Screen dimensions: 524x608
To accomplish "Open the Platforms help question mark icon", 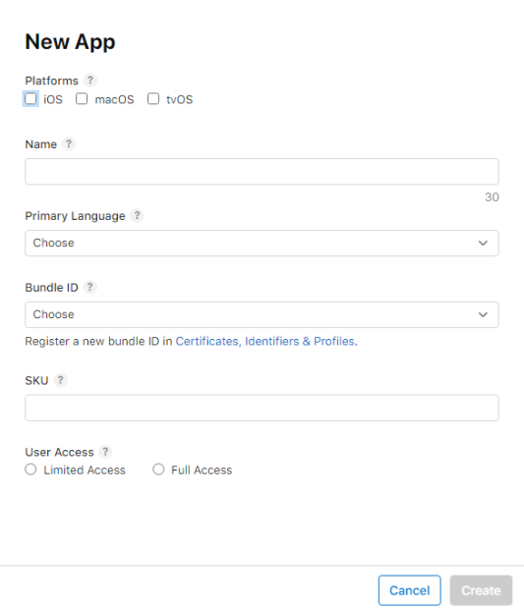I will click(x=90, y=81).
